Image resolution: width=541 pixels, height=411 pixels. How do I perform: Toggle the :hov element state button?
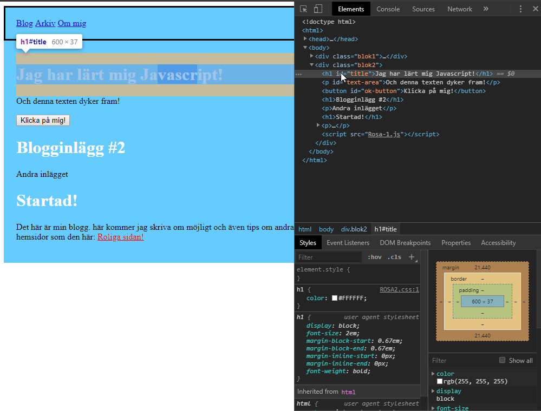374,257
